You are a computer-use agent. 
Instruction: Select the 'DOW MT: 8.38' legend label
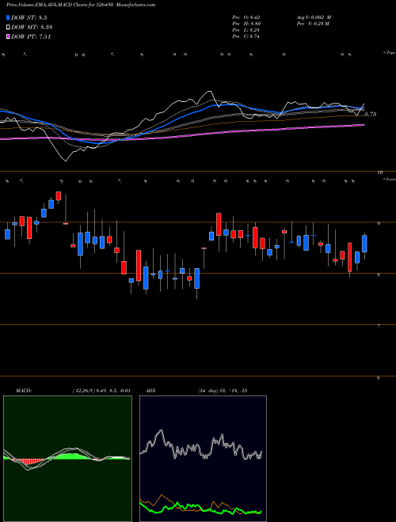point(32,28)
